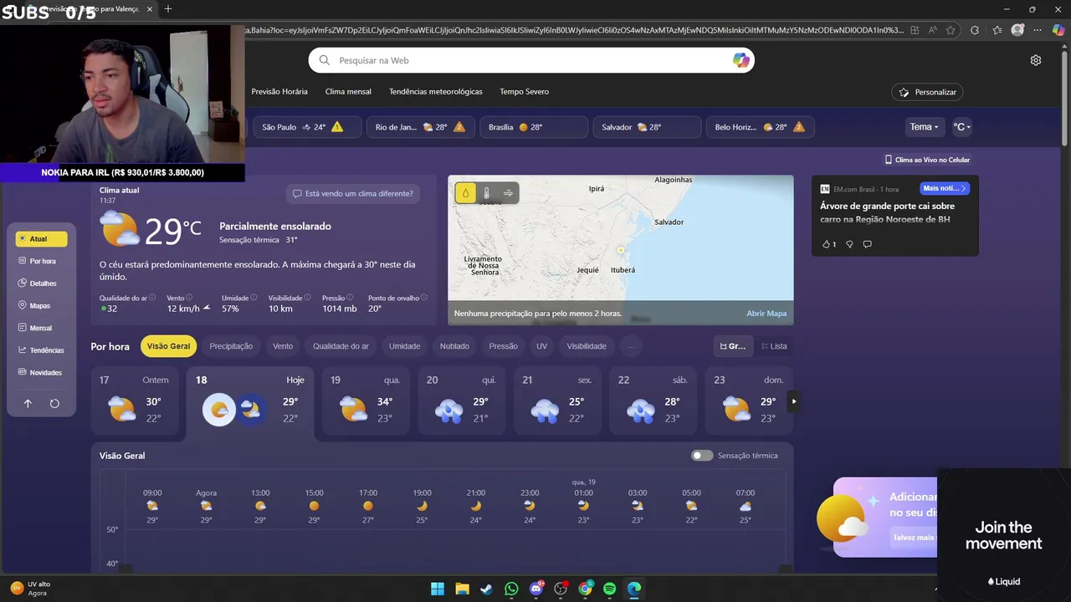This screenshot has width=1071, height=602.
Task: Open the Edge profile avatar
Action: [1017, 30]
